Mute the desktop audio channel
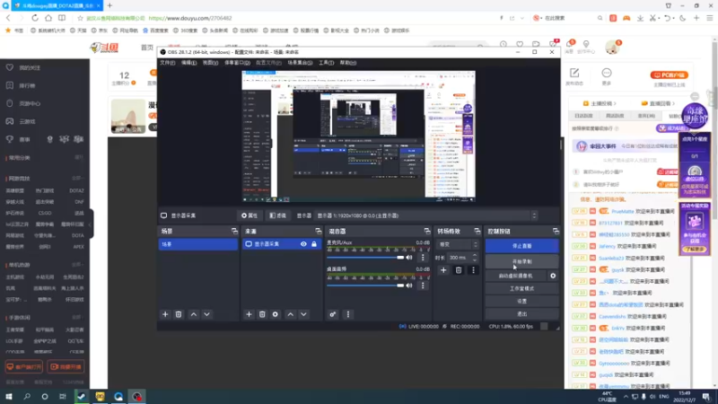Viewport: 718px width, 404px height. pos(409,285)
